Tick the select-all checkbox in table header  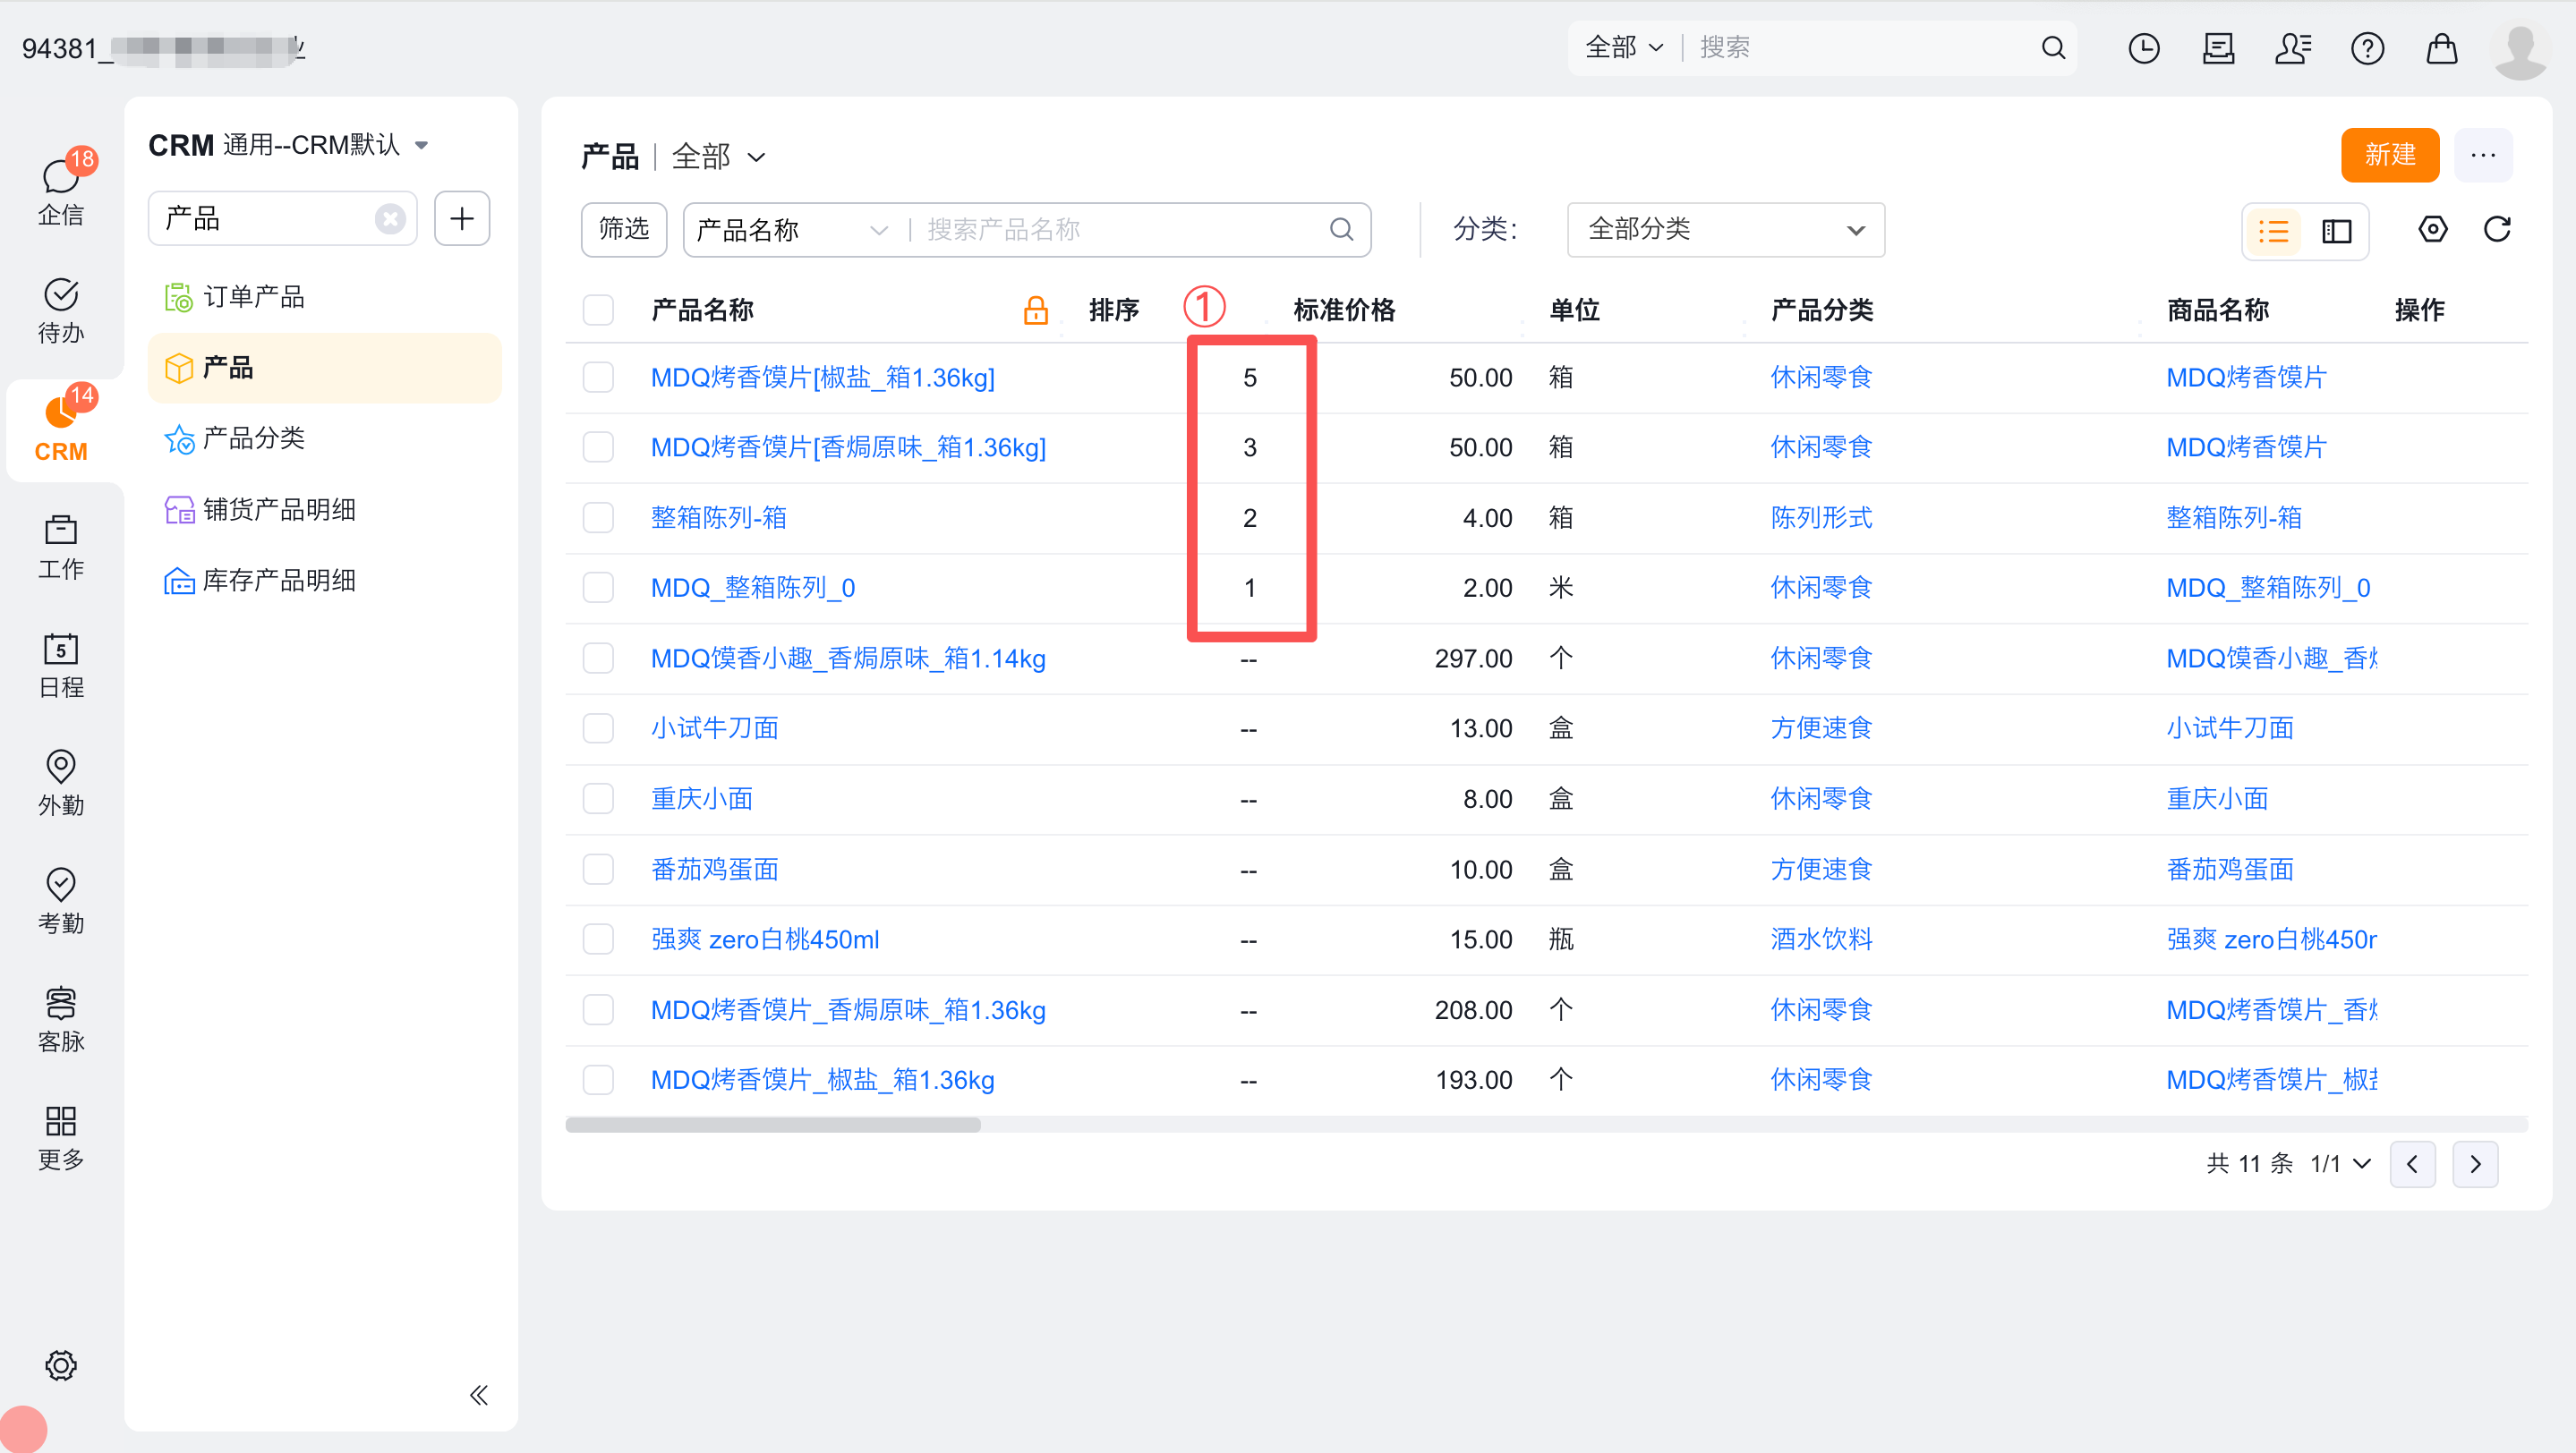pyautogui.click(x=598, y=310)
